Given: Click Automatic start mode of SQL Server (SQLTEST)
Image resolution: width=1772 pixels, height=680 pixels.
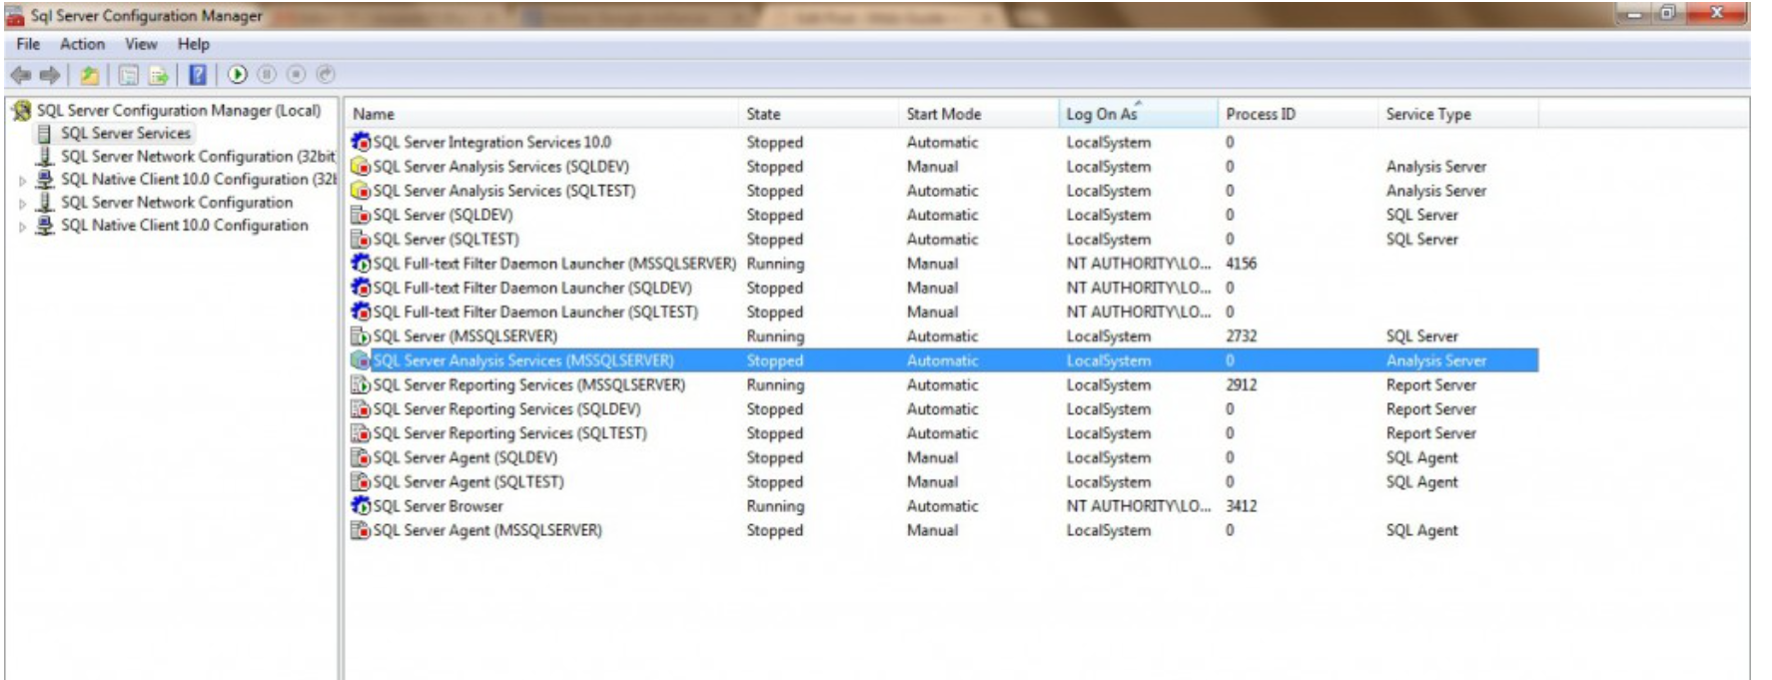Looking at the screenshot, I should 943,240.
